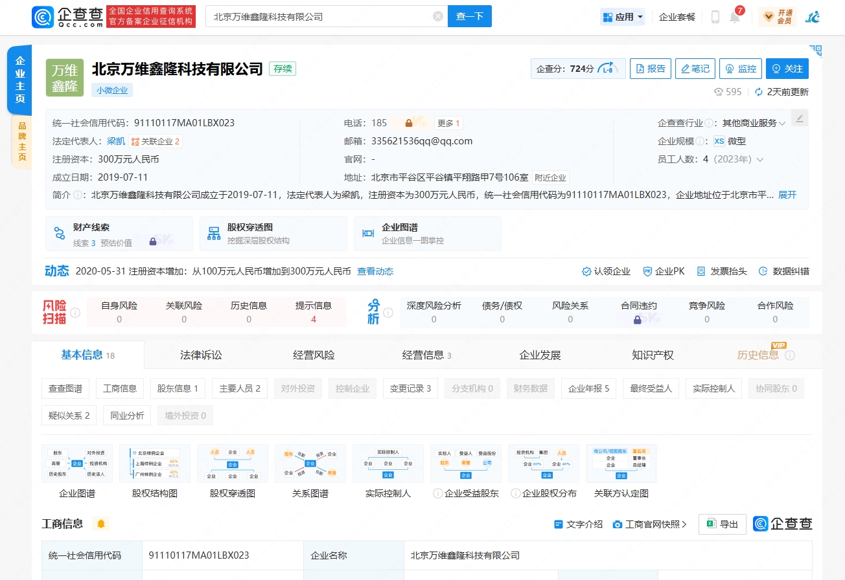
Task: Click the 导出 export button
Action: point(723,524)
